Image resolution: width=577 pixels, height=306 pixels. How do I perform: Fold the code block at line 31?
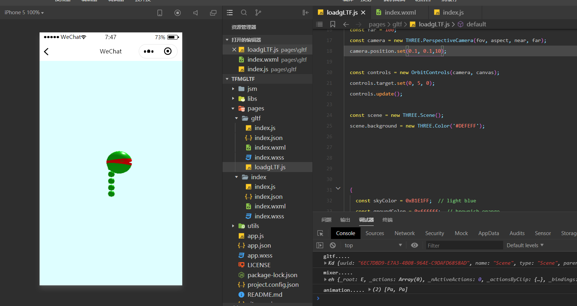tap(338, 188)
